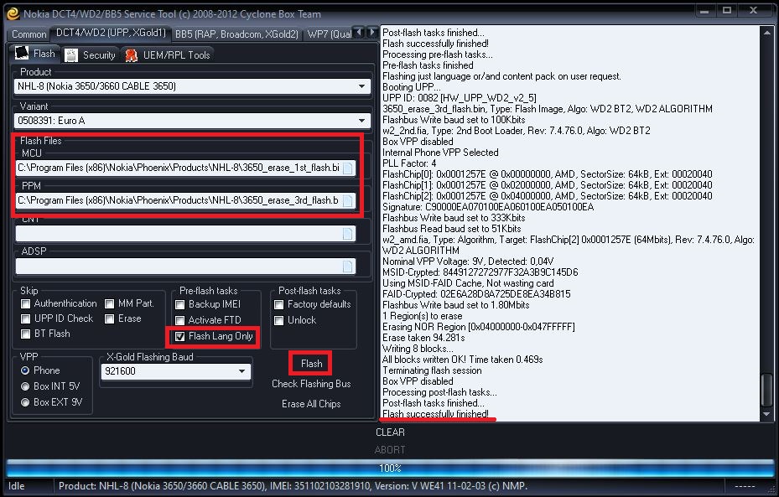
Task: Open the BB5 (RAP, Broadcom, XGold2) tab
Action: [x=236, y=34]
